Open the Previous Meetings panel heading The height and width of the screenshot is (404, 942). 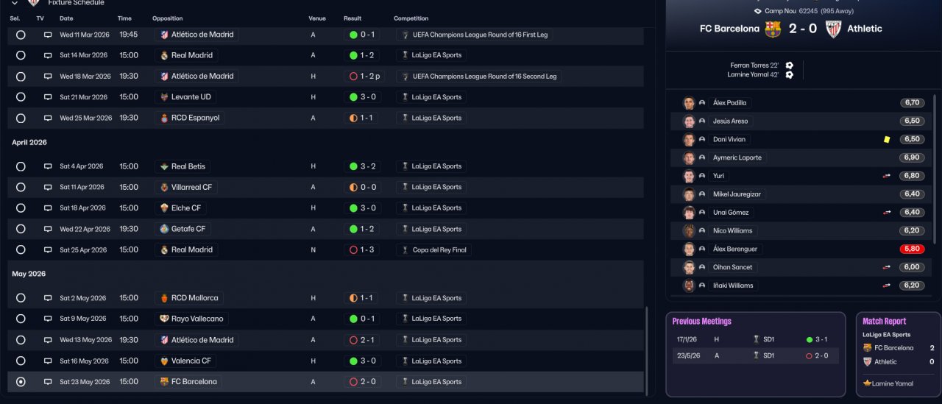pos(701,322)
